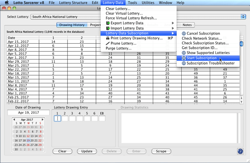Open the Lottery Structure menu
The height and width of the screenshot is (163, 250).
[73, 3]
